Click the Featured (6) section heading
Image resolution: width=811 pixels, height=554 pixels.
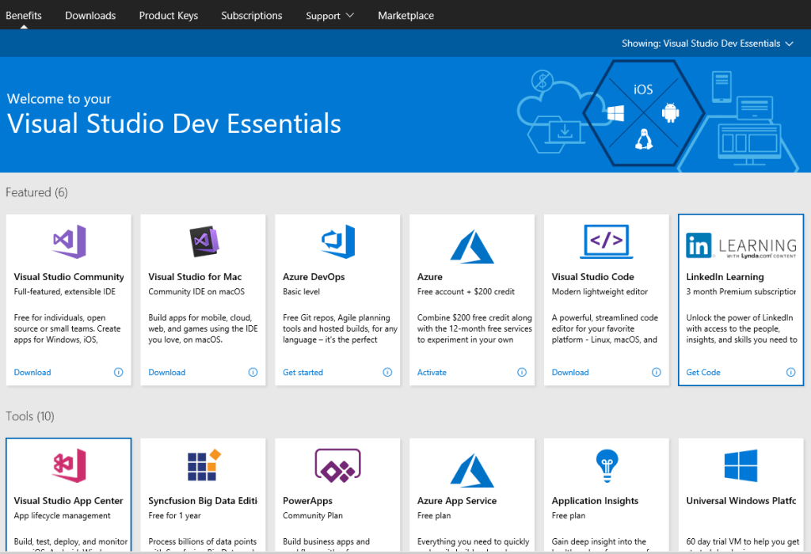(x=36, y=193)
